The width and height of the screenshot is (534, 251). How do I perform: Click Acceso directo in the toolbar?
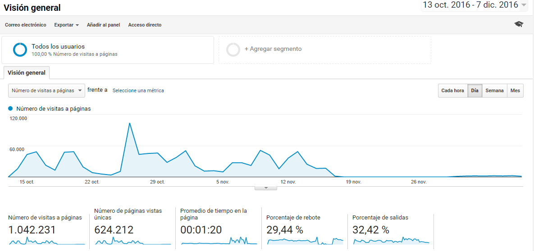pos(145,25)
